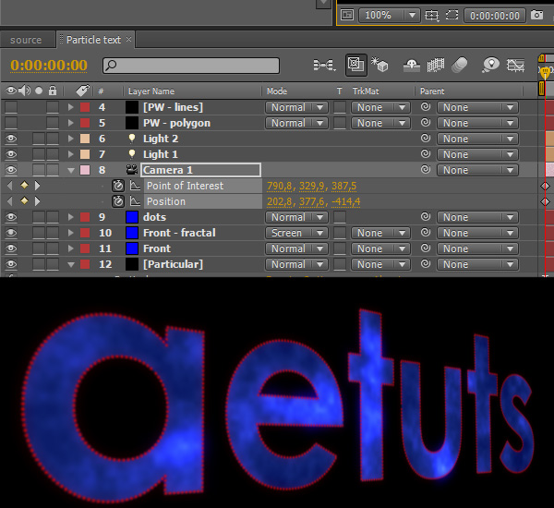Switch to the source tab

coord(26,40)
